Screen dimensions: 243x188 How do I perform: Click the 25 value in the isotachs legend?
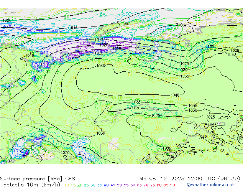(86, 185)
